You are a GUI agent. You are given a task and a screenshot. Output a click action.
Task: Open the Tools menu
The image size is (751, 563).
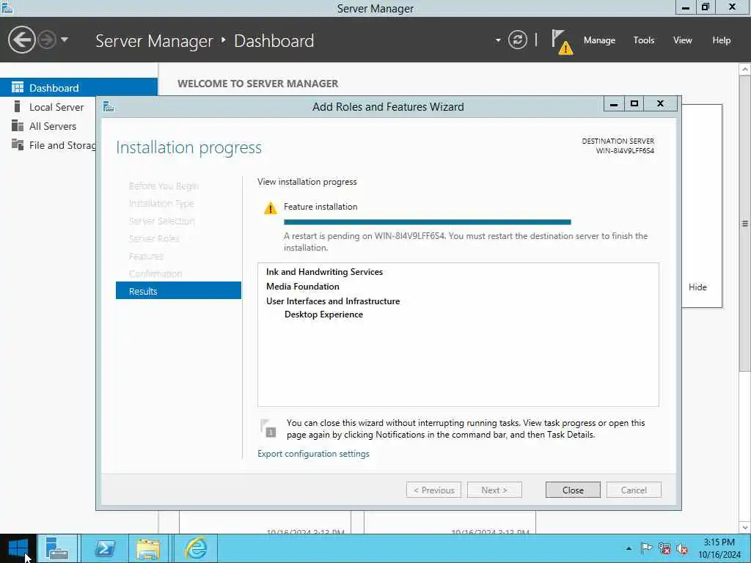643,40
